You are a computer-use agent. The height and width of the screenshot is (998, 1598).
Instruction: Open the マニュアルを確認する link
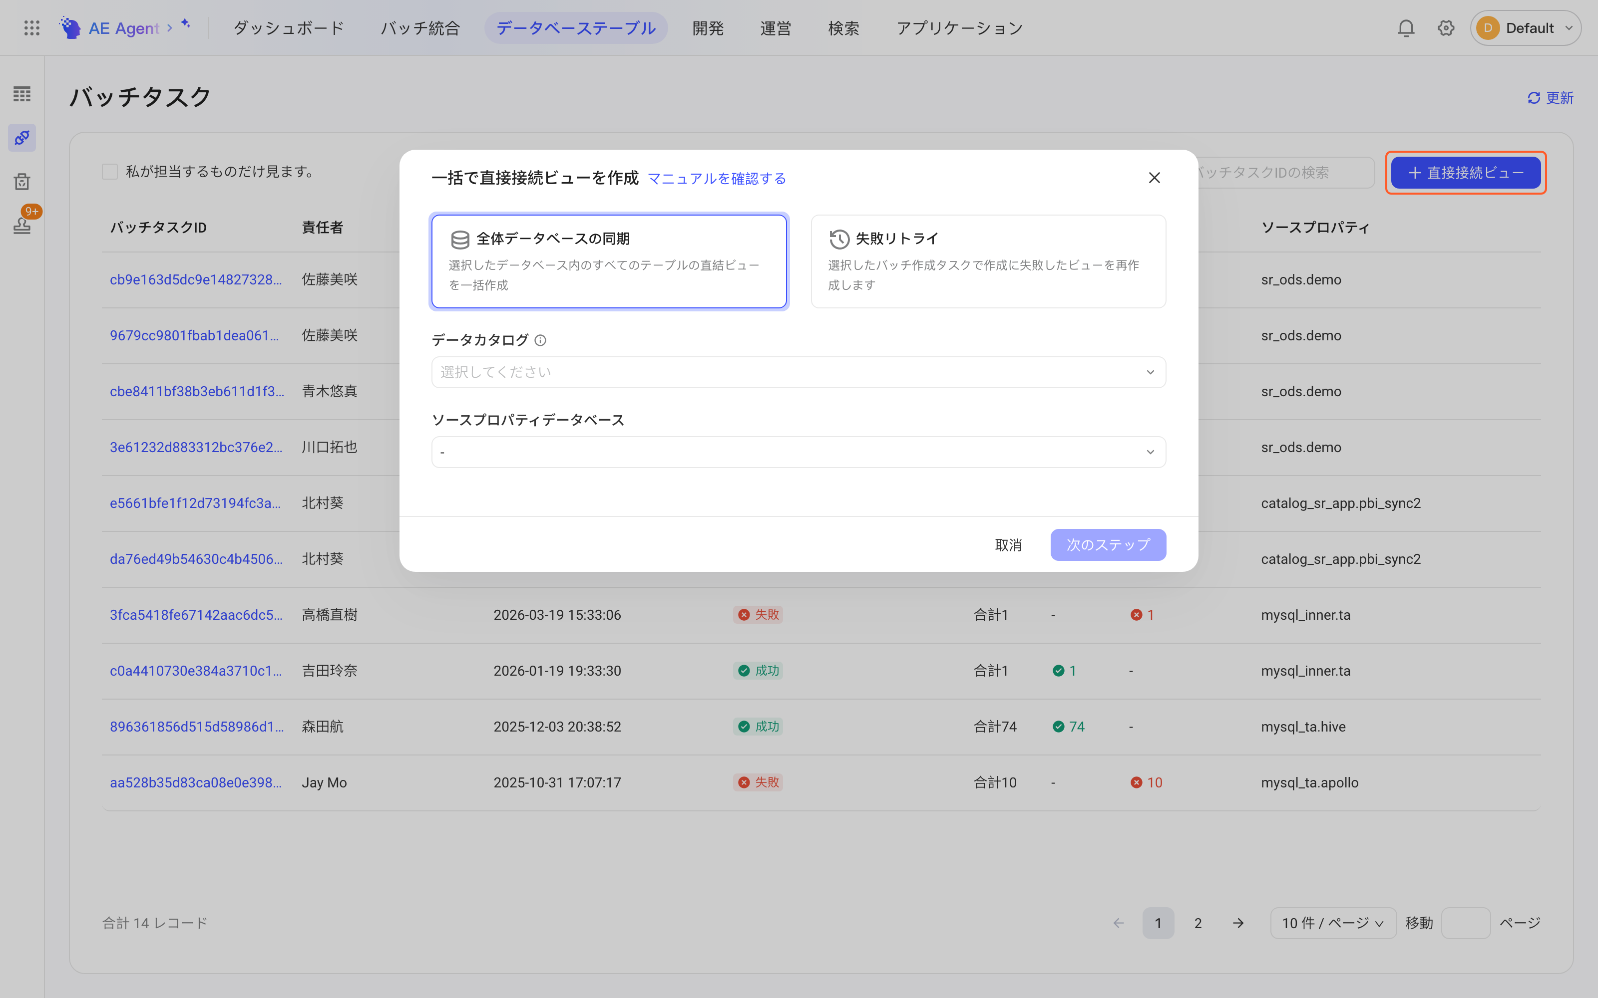tap(717, 178)
